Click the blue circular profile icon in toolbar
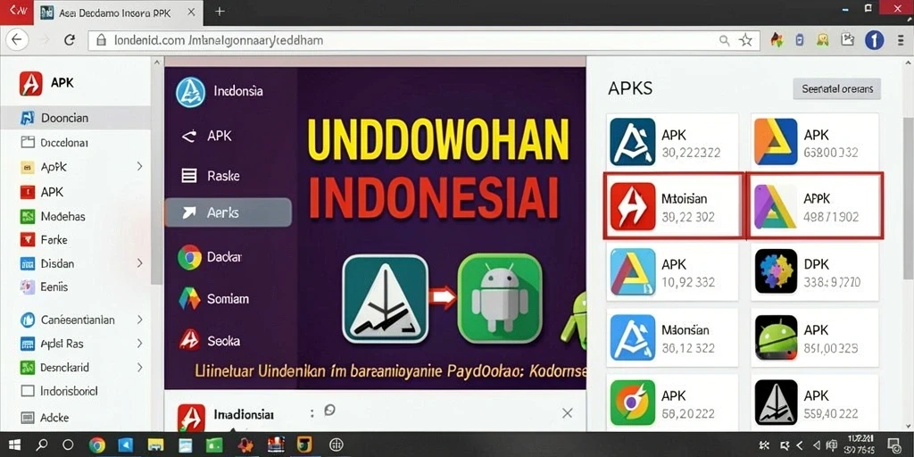 click(x=874, y=39)
